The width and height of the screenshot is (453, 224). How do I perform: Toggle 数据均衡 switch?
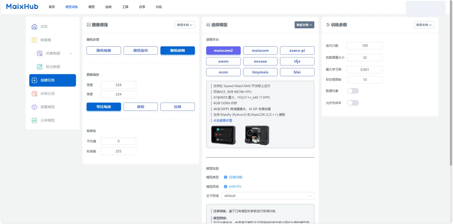pos(353,91)
